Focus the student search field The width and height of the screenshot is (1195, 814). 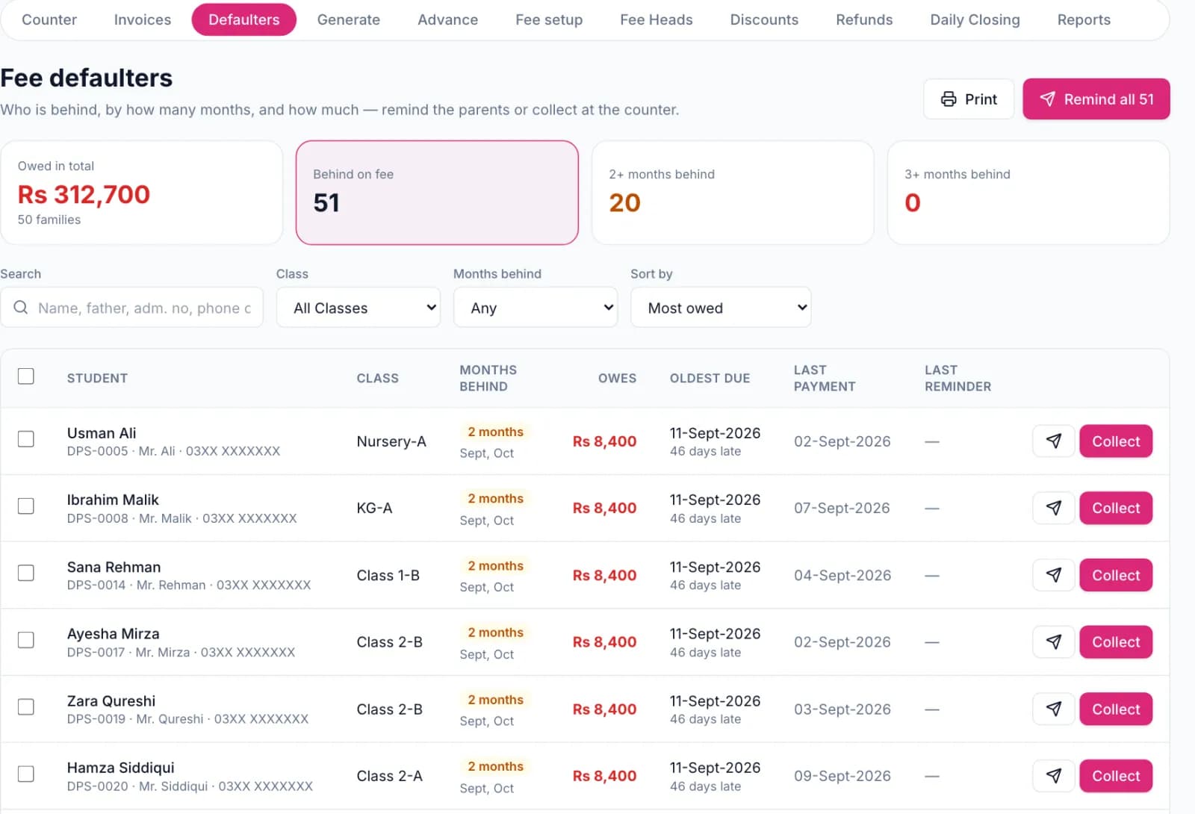pyautogui.click(x=132, y=308)
